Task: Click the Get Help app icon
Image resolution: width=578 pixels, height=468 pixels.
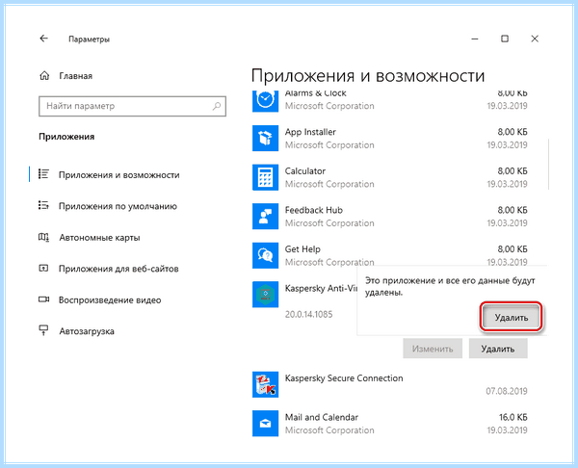Action: (266, 255)
